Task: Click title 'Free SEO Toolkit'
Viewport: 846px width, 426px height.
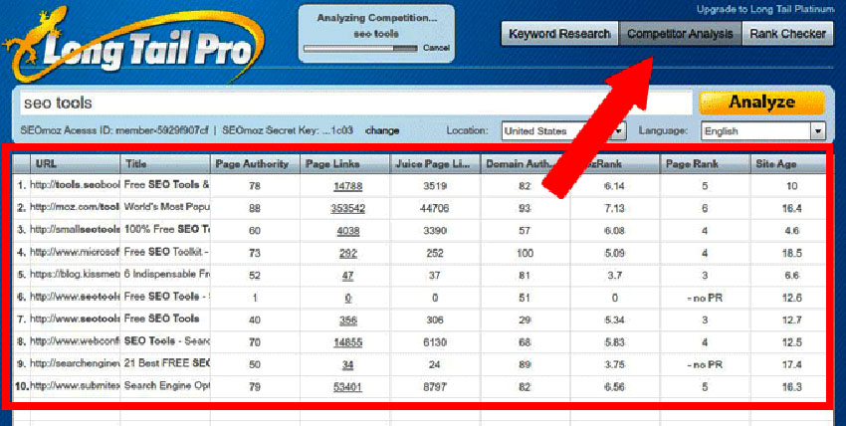Action: tap(167, 252)
